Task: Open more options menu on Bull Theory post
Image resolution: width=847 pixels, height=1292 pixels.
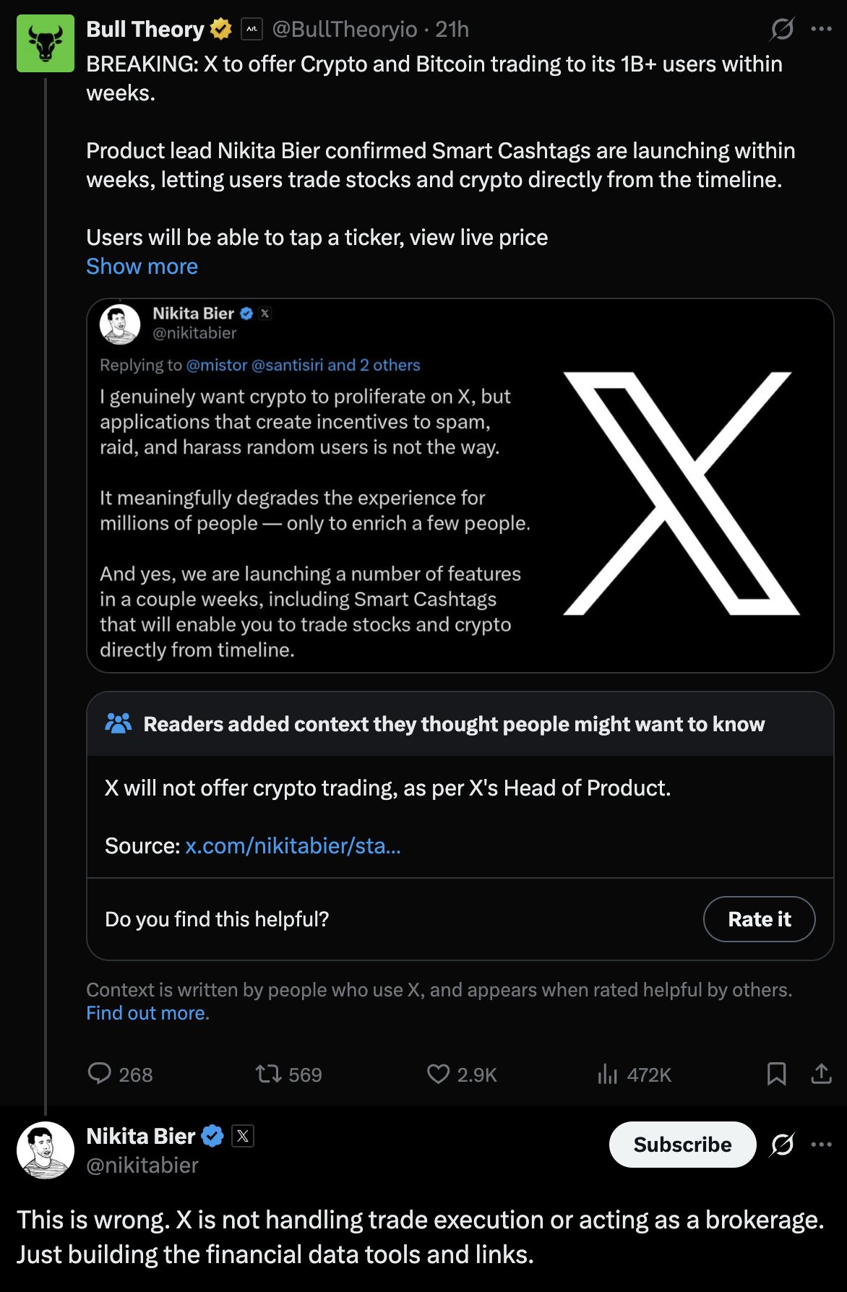Action: pyautogui.click(x=822, y=29)
